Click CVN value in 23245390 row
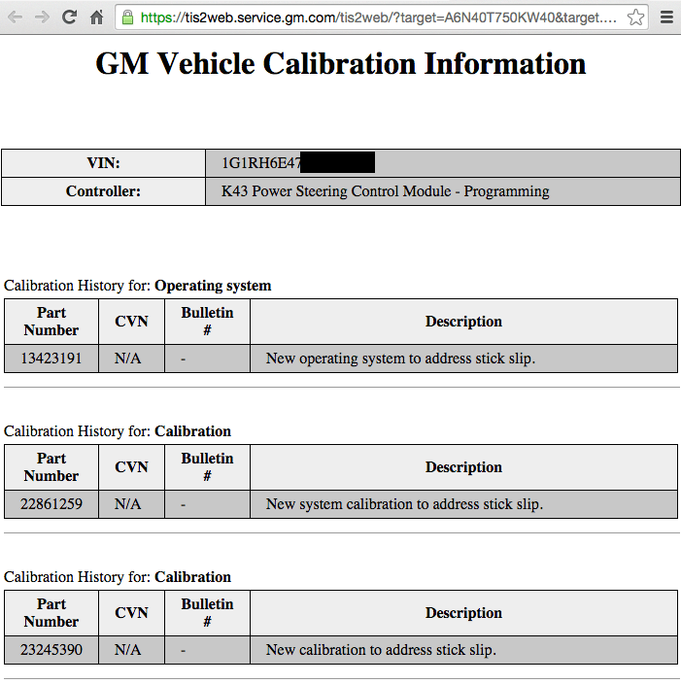Image resolution: width=681 pixels, height=684 pixels. pos(128,650)
